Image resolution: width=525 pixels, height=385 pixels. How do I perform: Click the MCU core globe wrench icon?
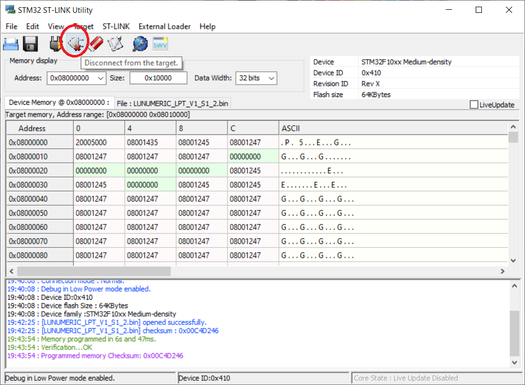pyautogui.click(x=140, y=44)
